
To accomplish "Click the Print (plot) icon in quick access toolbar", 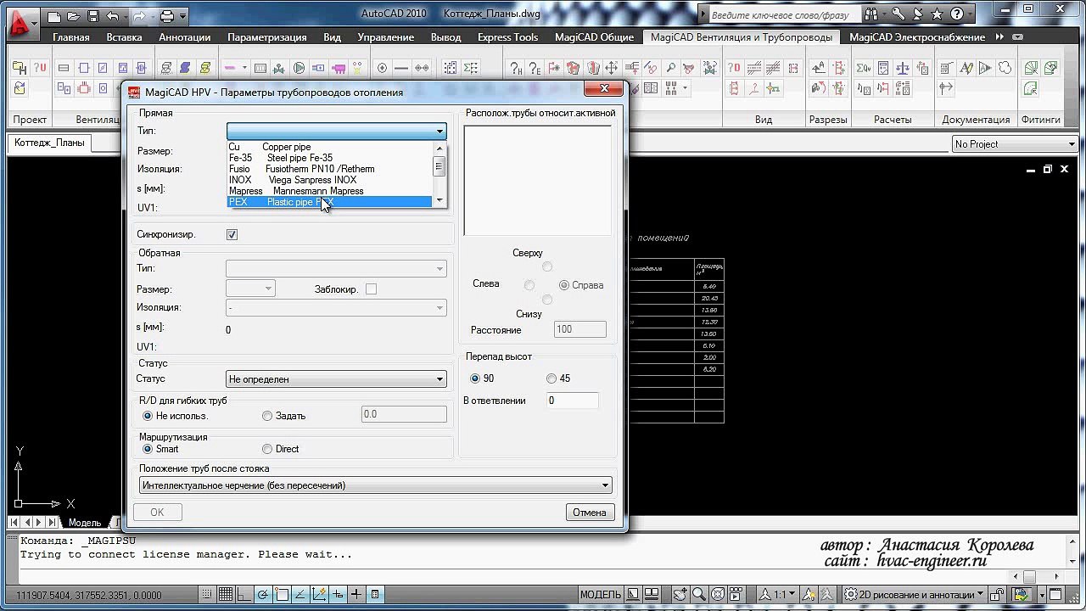I will (167, 15).
